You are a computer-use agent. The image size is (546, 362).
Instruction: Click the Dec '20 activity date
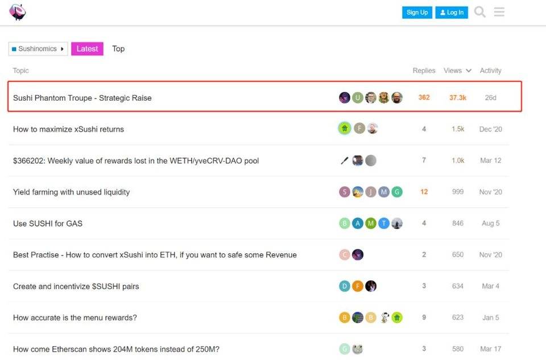(490, 129)
